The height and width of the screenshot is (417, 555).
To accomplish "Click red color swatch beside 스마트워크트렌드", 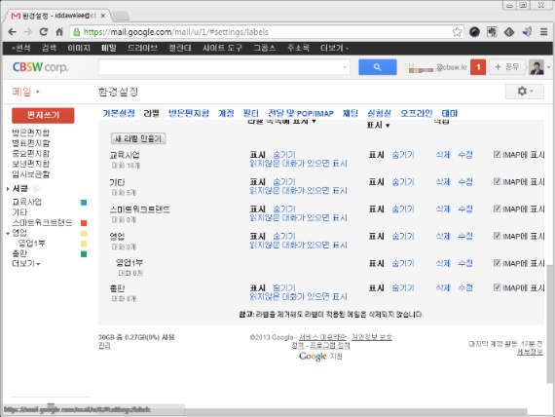I will pyautogui.click(x=84, y=223).
